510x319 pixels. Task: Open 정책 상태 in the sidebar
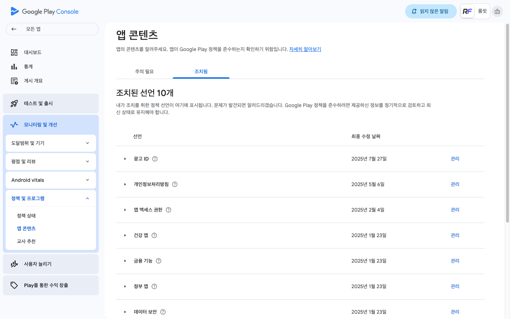click(26, 216)
